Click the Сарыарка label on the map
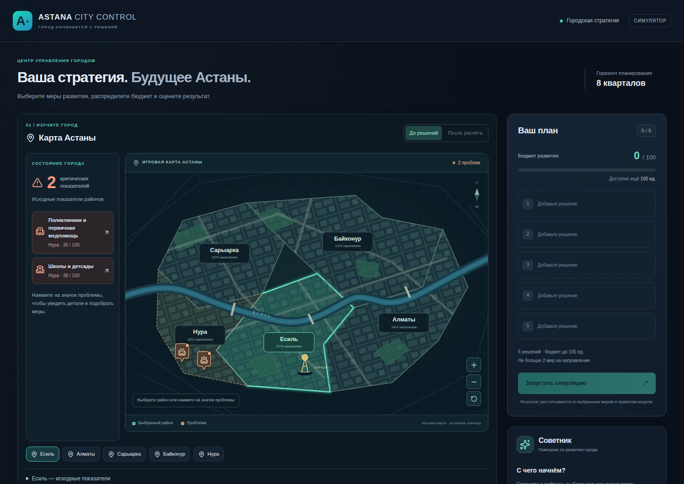The height and width of the screenshot is (484, 684). tap(224, 253)
